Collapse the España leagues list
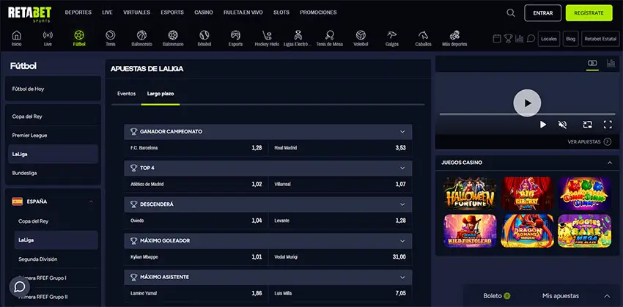This screenshot has height=307, width=623. (91, 201)
